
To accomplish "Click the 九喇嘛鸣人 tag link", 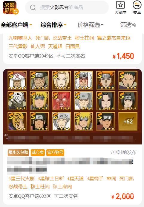I will [20, 38].
